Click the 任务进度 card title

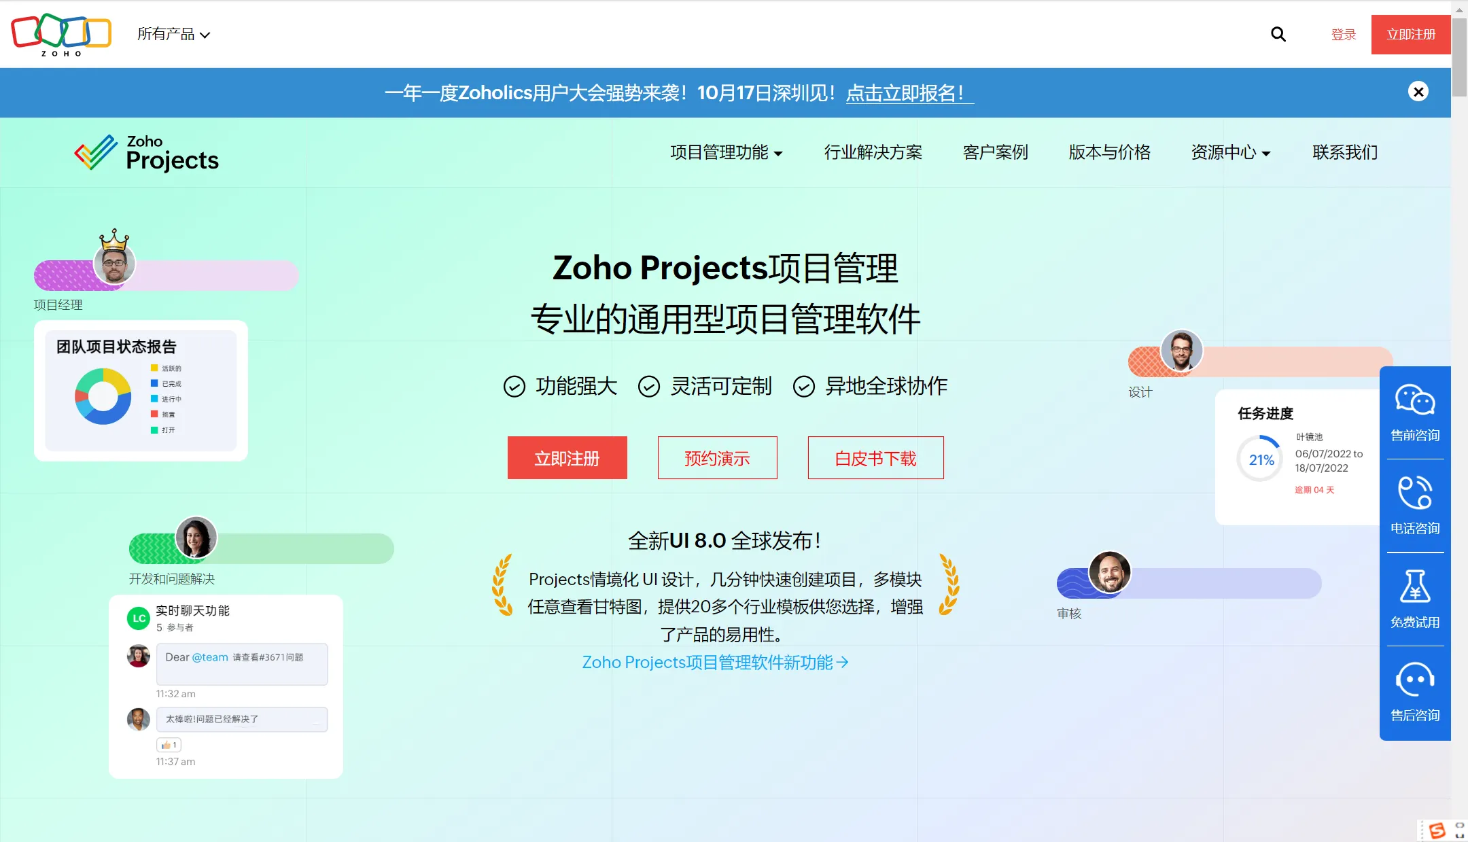[x=1265, y=413]
